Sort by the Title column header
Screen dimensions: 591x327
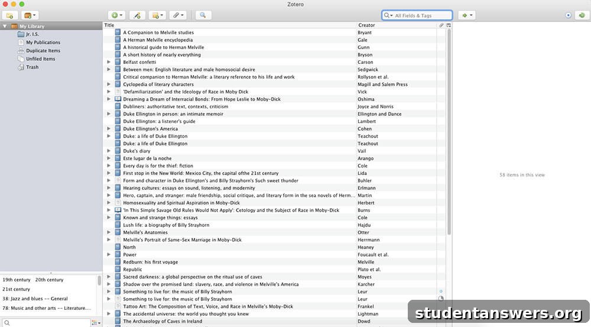point(229,25)
